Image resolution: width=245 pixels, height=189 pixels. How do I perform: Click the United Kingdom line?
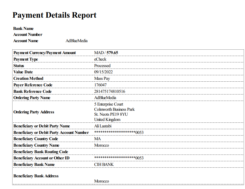(x=107, y=120)
